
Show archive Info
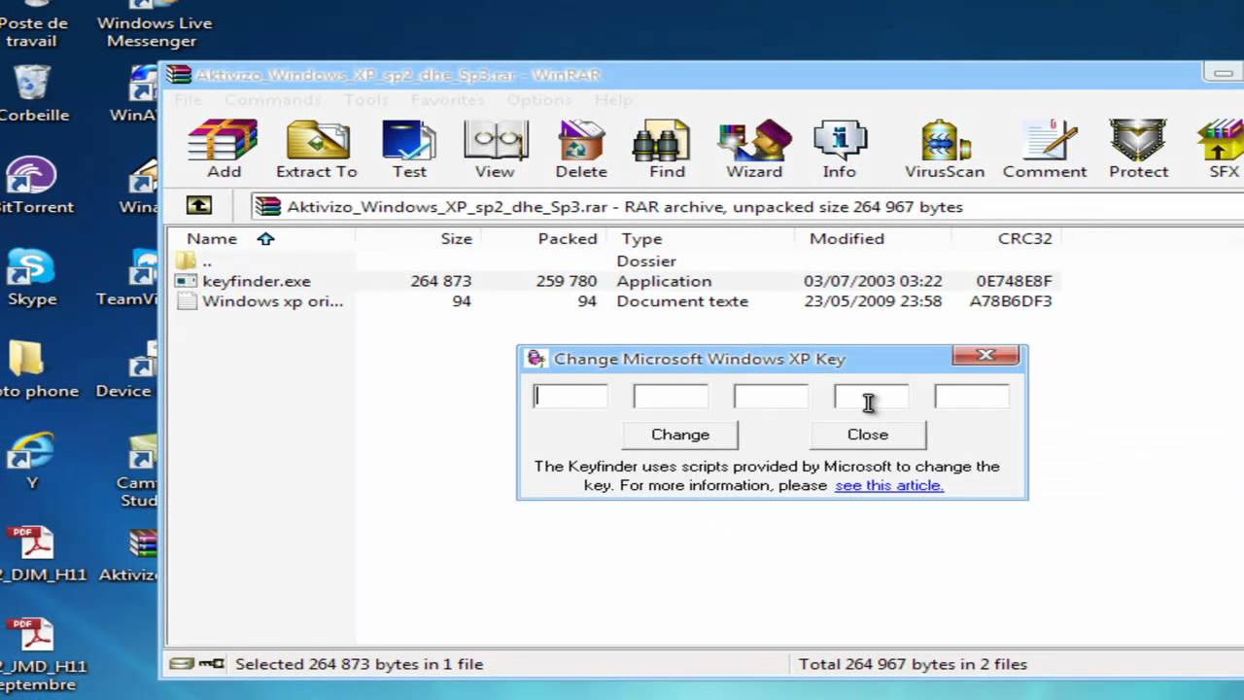(x=840, y=149)
